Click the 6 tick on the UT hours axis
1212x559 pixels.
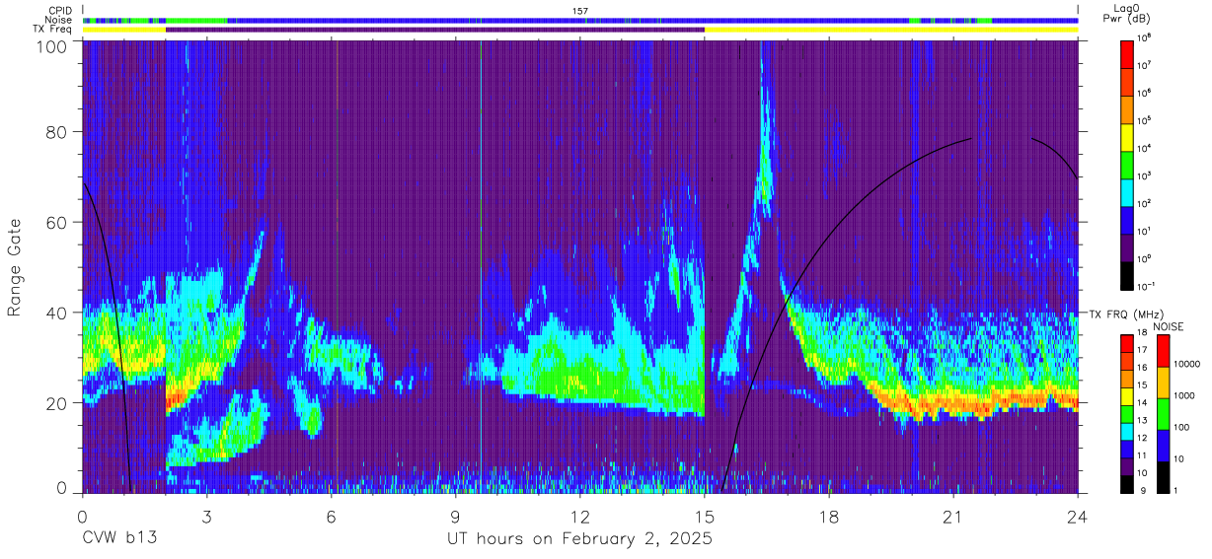click(x=332, y=515)
